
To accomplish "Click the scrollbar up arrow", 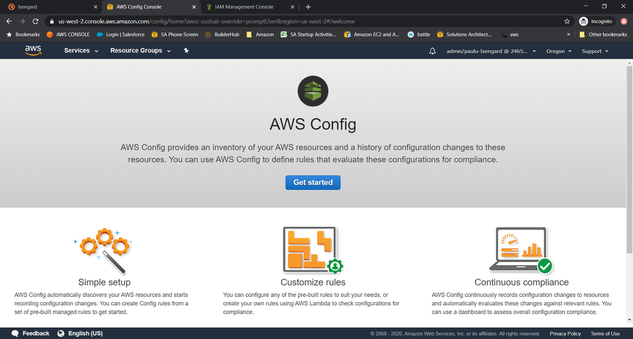I will 629,63.
